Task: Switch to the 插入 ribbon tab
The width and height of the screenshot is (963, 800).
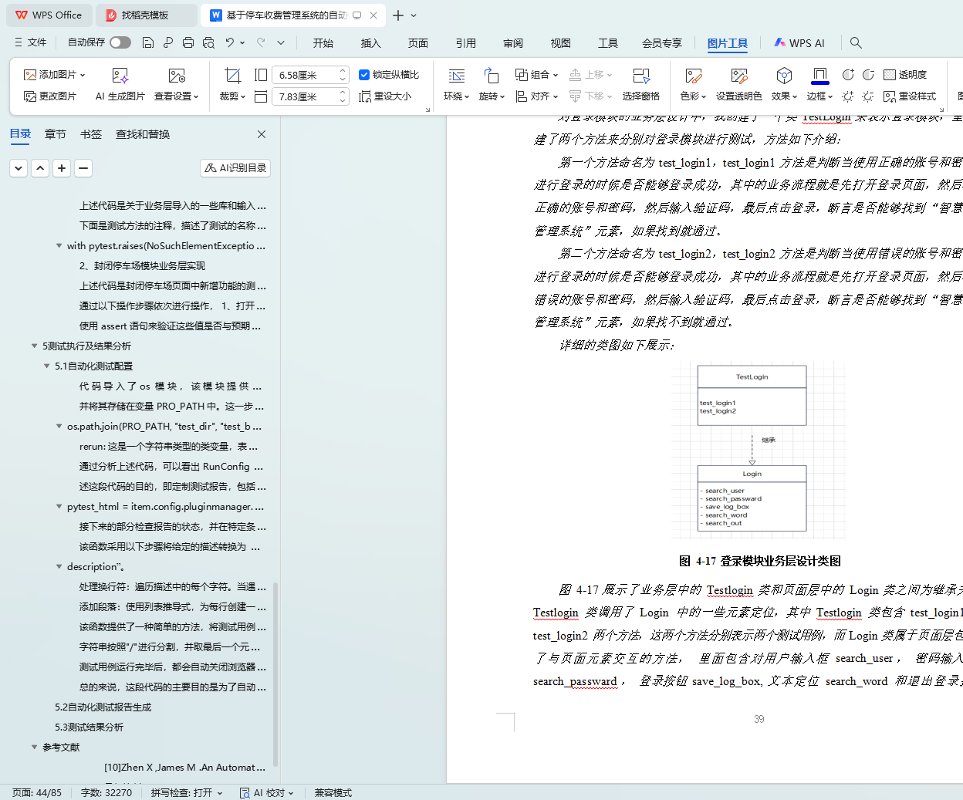Action: (371, 43)
